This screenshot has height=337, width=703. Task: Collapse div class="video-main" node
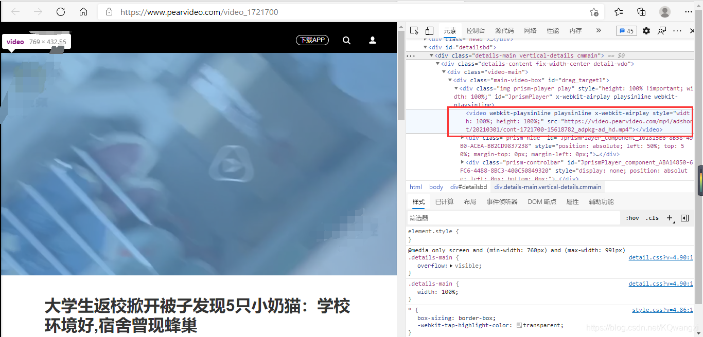(x=444, y=72)
